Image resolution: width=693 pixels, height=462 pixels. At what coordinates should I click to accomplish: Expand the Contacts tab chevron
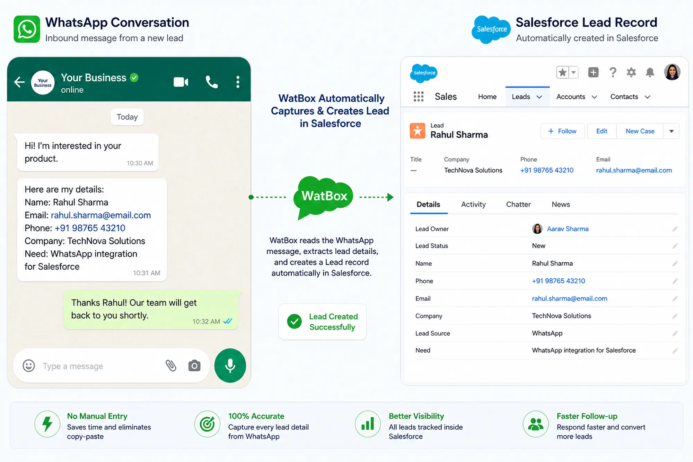click(647, 97)
